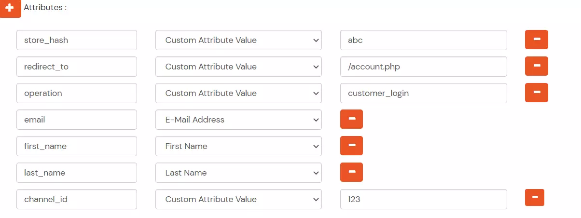
Task: Remove the last_name attribute row
Action: (351, 173)
